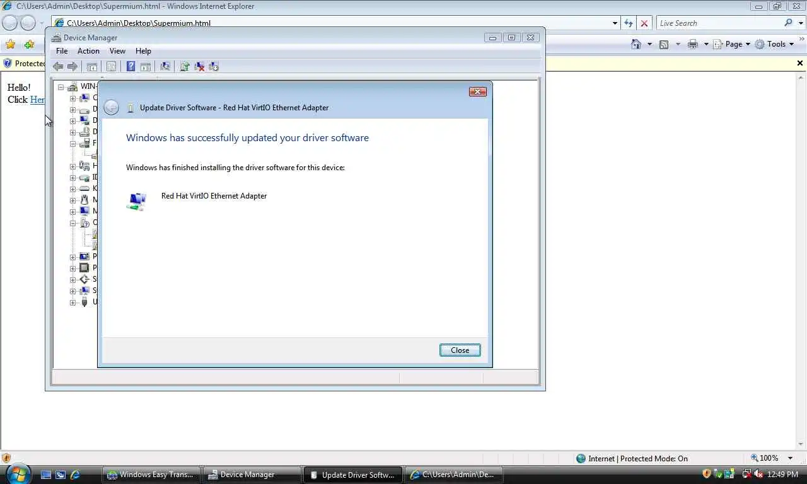The width and height of the screenshot is (807, 484).
Task: Click the blue Help icon in Device Manager toolbar
Action: (131, 66)
